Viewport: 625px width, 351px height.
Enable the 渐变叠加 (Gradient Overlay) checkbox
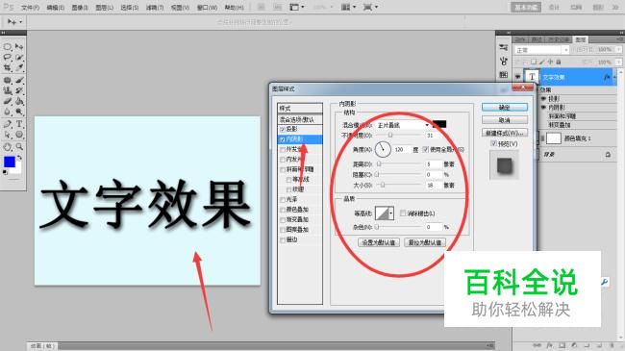pos(283,220)
